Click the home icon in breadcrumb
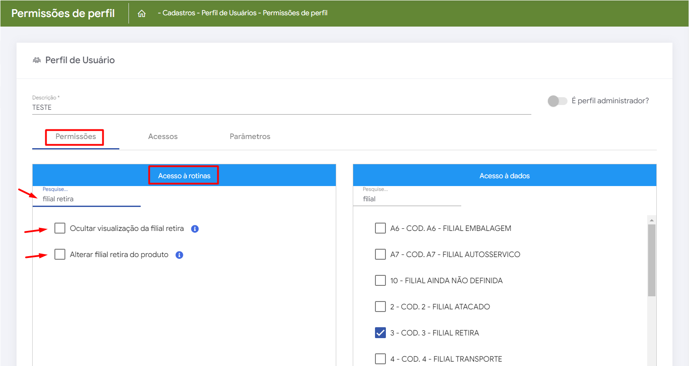The width and height of the screenshot is (689, 366). pos(142,14)
